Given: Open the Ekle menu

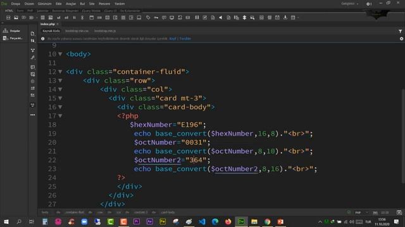Looking at the screenshot, I should [59, 4].
